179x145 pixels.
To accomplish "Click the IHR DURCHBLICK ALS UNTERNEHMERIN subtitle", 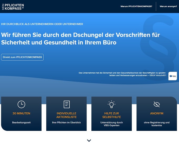I will click(42, 24).
